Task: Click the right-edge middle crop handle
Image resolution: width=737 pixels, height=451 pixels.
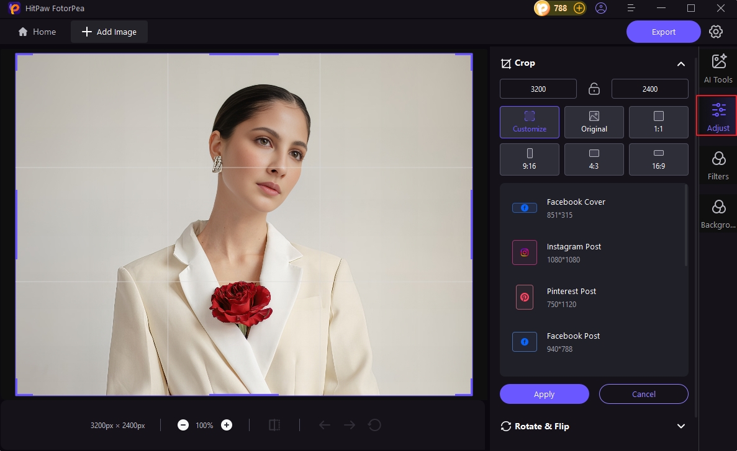Action: [471, 225]
